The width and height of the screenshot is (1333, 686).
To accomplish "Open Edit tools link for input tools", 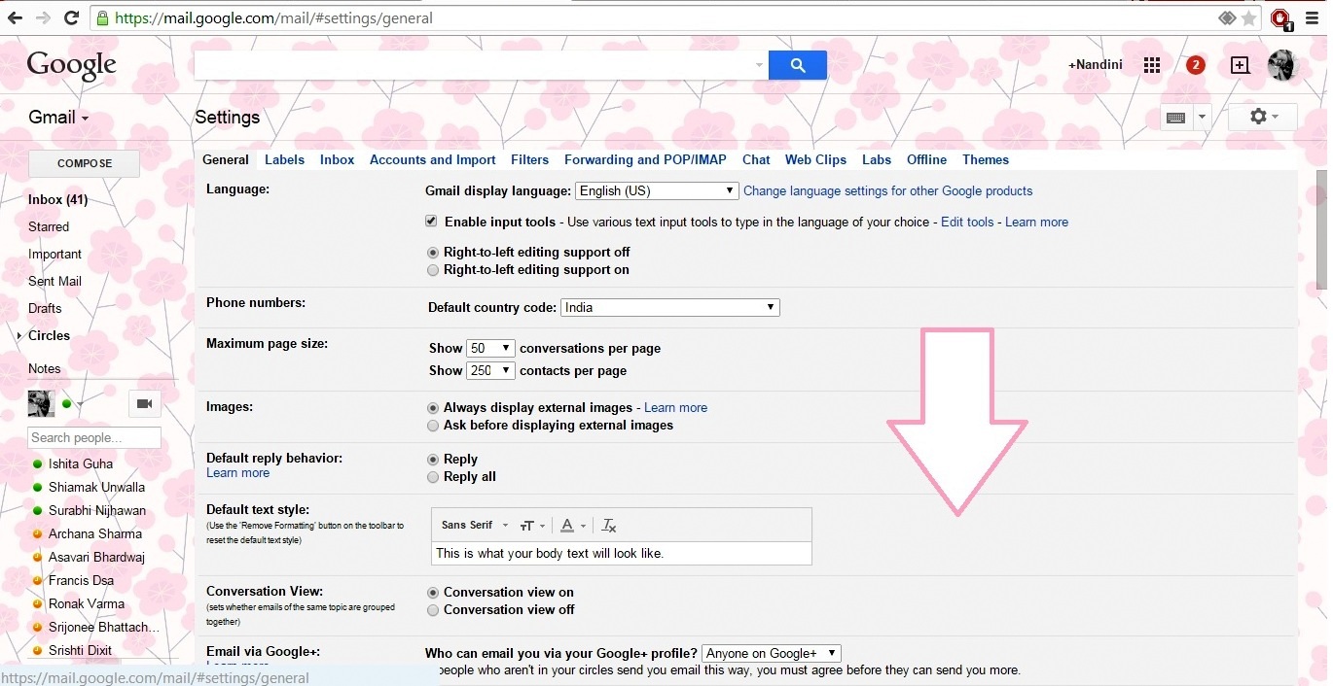I will click(966, 222).
